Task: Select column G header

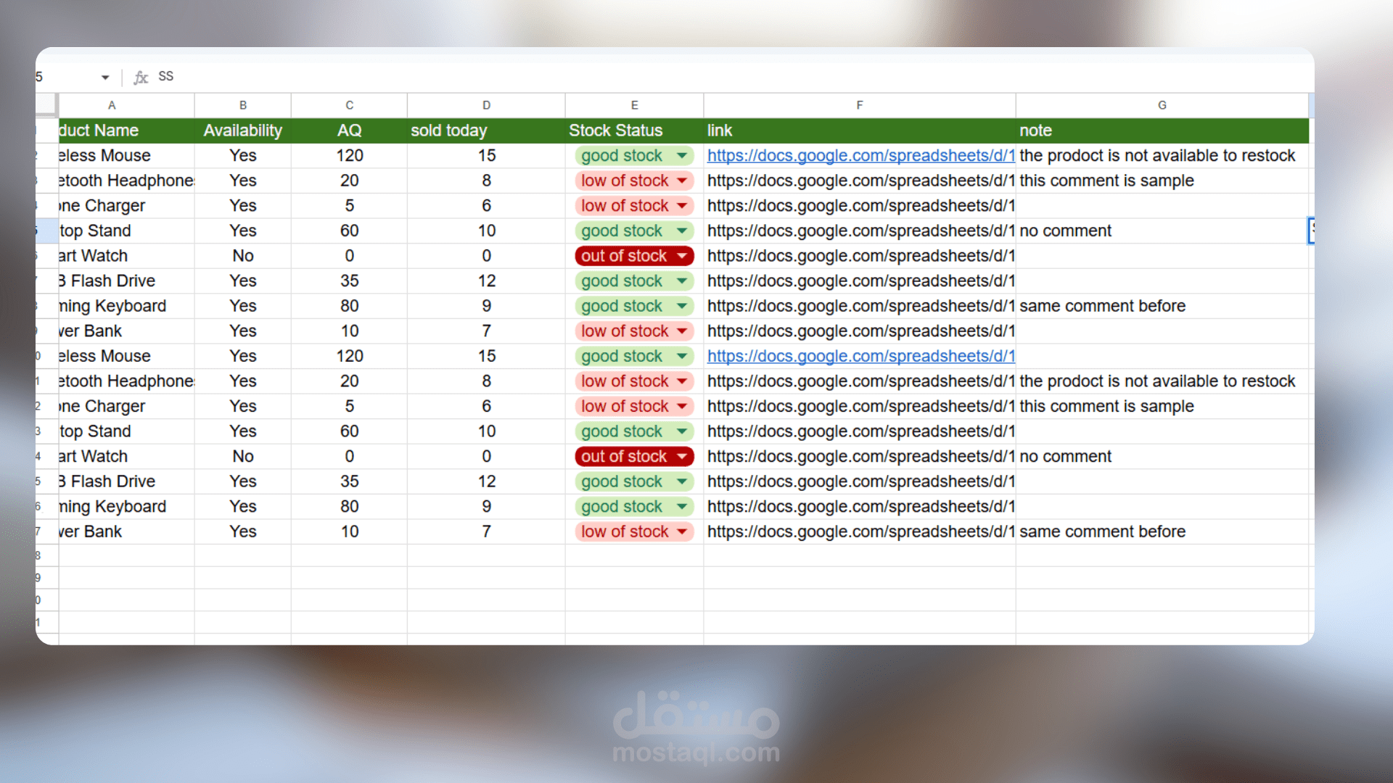Action: click(x=1162, y=105)
